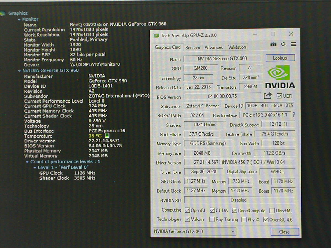Close GPU-Z with the X button
The height and width of the screenshot is (248, 331).
point(291,34)
